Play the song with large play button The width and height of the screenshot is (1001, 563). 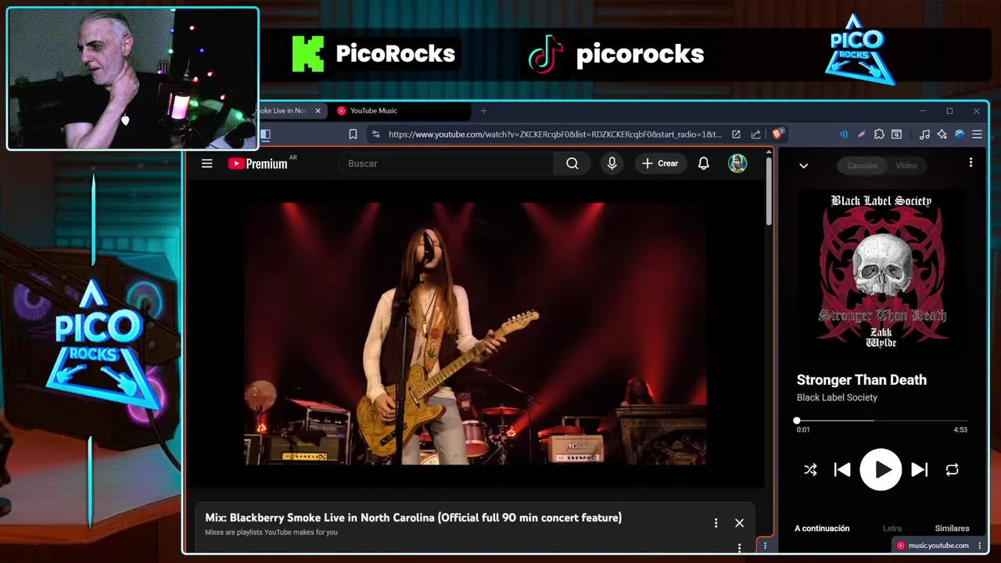click(881, 470)
